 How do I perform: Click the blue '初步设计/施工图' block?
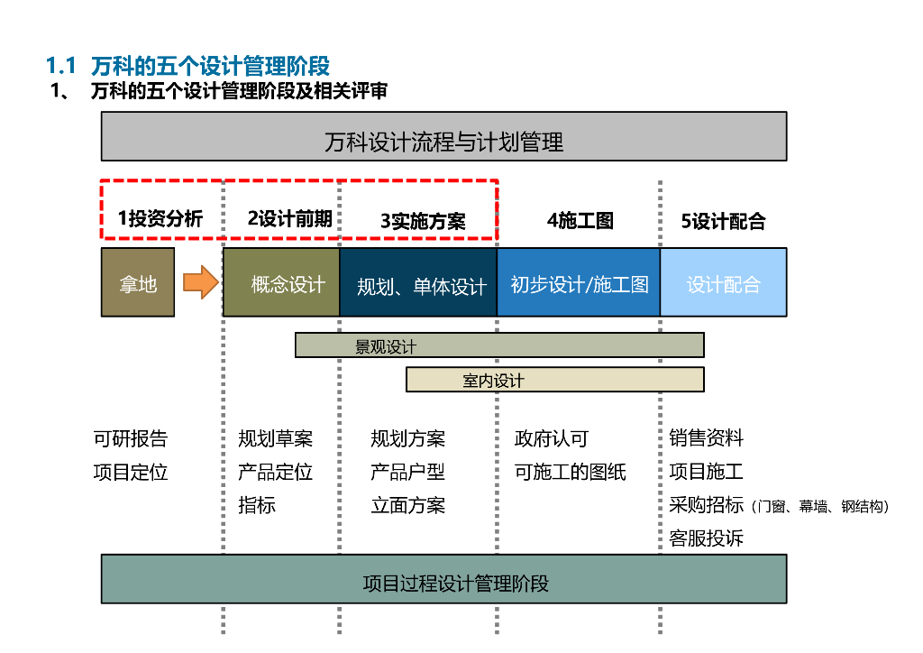[x=579, y=282]
